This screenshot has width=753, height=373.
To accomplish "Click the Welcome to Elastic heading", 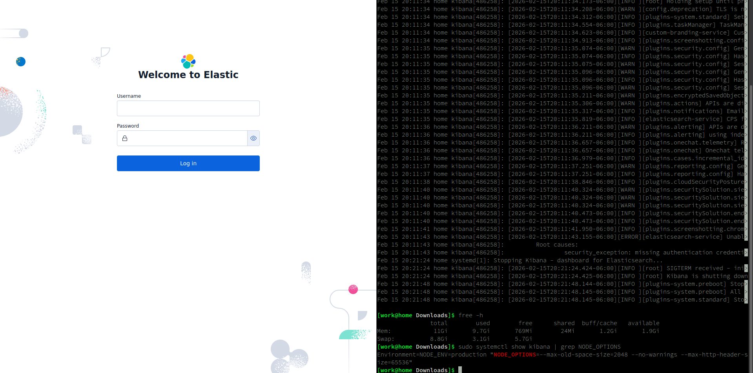I will [188, 75].
